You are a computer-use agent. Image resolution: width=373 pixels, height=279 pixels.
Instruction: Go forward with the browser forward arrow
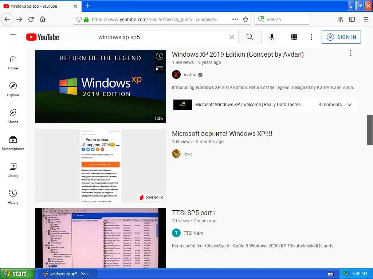[19, 19]
